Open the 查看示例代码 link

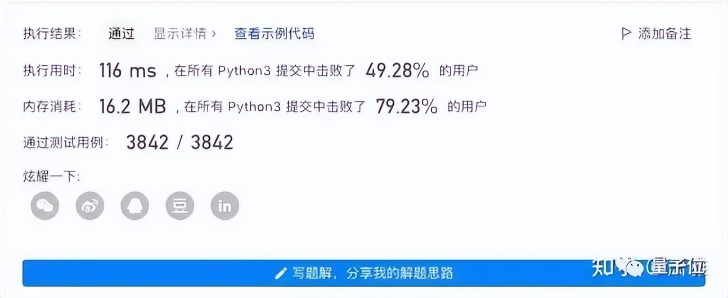[x=274, y=34]
